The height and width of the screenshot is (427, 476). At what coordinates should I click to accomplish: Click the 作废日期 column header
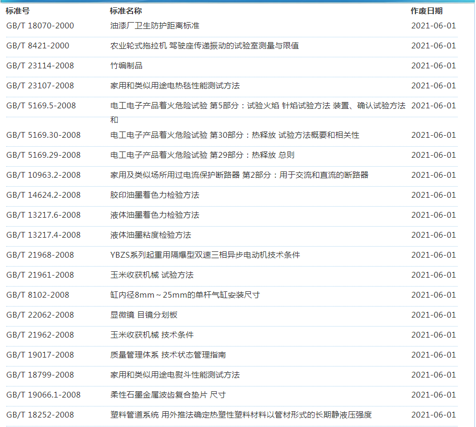(426, 11)
